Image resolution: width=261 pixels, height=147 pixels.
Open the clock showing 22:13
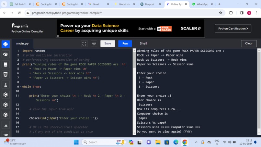(246, 142)
